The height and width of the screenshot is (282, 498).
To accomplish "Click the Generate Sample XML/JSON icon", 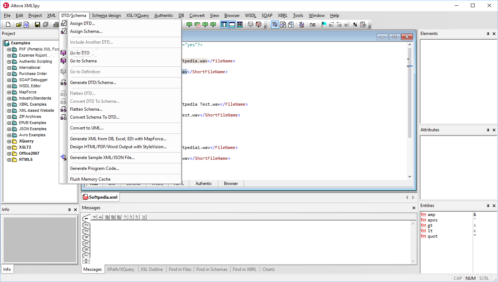I will (x=64, y=158).
